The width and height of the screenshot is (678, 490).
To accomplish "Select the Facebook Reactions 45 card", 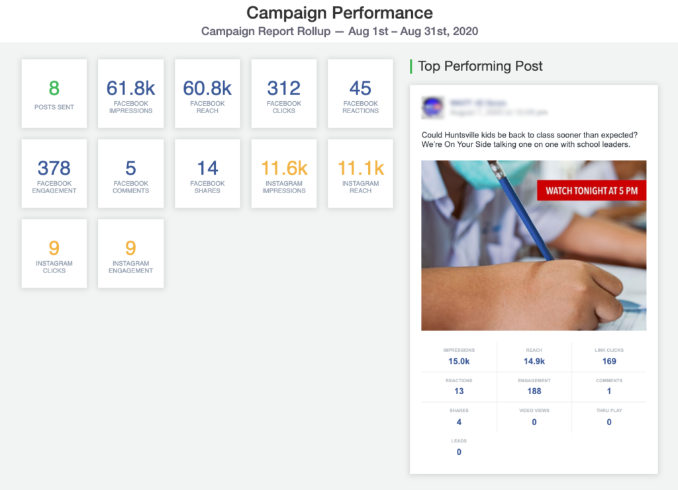I will (360, 94).
